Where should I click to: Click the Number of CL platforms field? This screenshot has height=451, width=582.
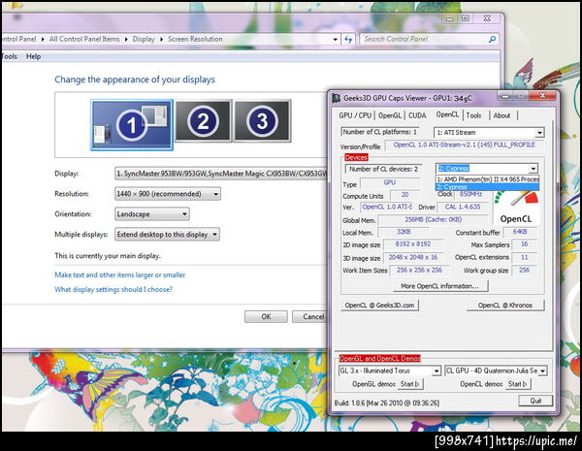(x=379, y=132)
